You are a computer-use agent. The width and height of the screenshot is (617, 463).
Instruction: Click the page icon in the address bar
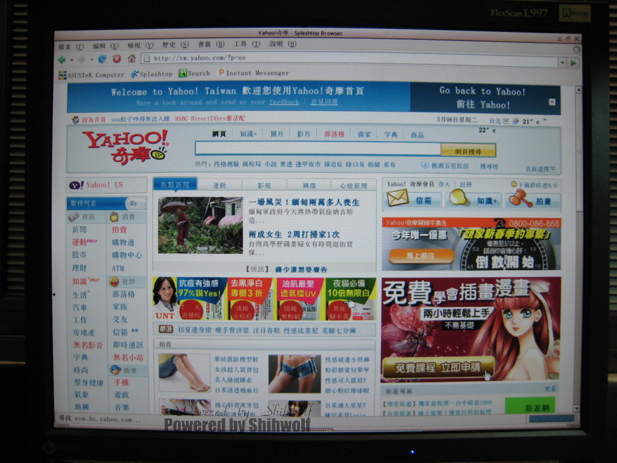(147, 58)
